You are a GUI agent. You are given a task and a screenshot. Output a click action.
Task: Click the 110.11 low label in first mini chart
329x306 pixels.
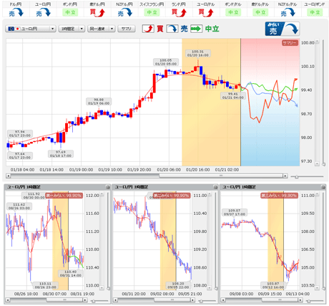45,285
